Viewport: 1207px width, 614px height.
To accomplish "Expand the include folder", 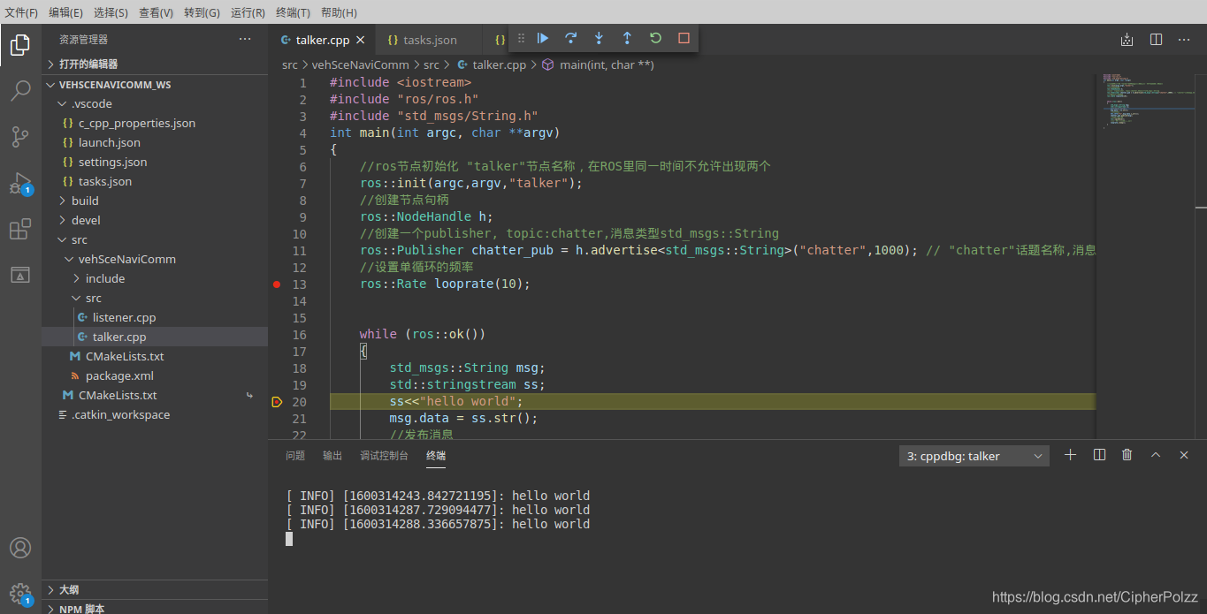I will click(155, 279).
